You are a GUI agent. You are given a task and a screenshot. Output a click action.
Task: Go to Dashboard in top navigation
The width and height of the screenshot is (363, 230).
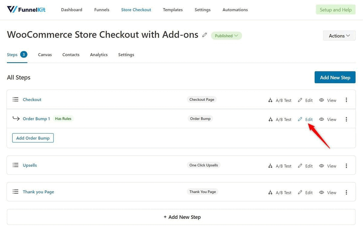[x=72, y=10]
